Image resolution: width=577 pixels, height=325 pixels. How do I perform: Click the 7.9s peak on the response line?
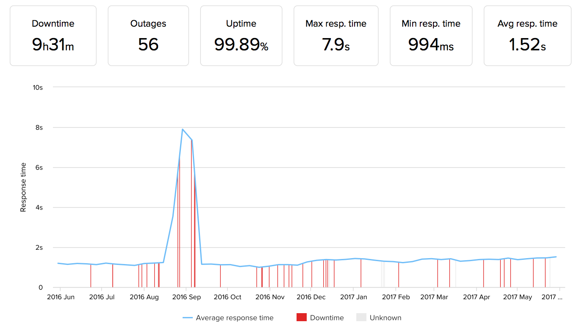pos(182,129)
